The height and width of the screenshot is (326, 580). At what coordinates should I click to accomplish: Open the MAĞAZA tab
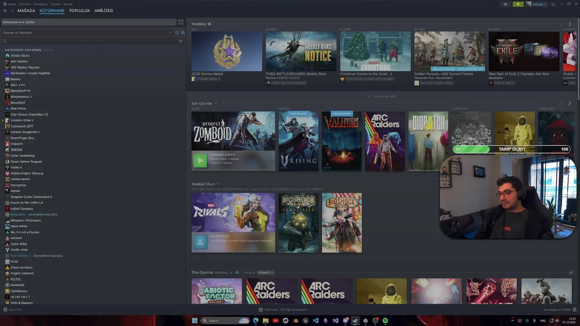coord(26,10)
